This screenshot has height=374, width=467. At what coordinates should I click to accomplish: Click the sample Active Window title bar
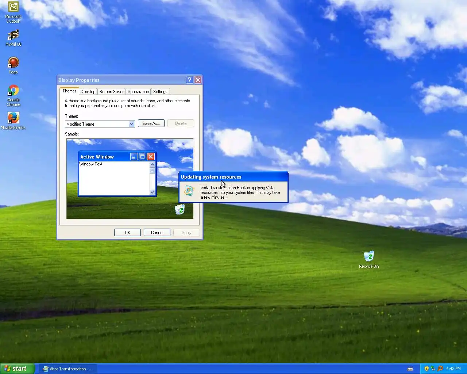click(117, 157)
